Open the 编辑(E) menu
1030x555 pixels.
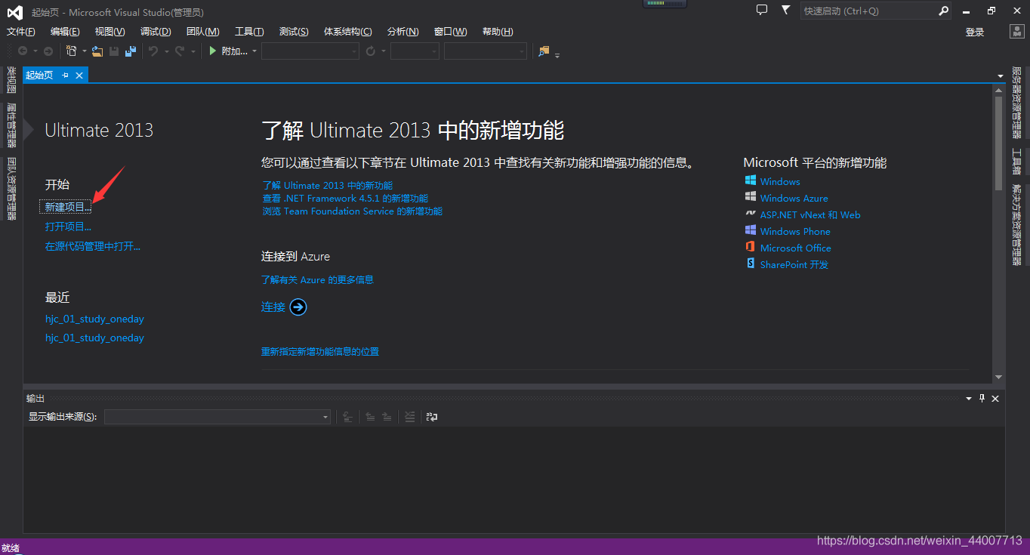click(x=65, y=31)
